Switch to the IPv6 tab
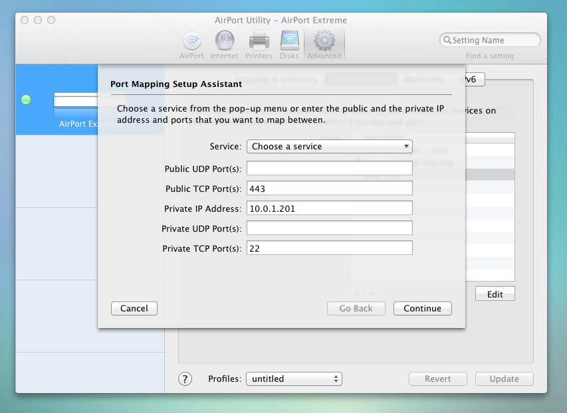Screen dimensions: 567x413 click(474, 79)
